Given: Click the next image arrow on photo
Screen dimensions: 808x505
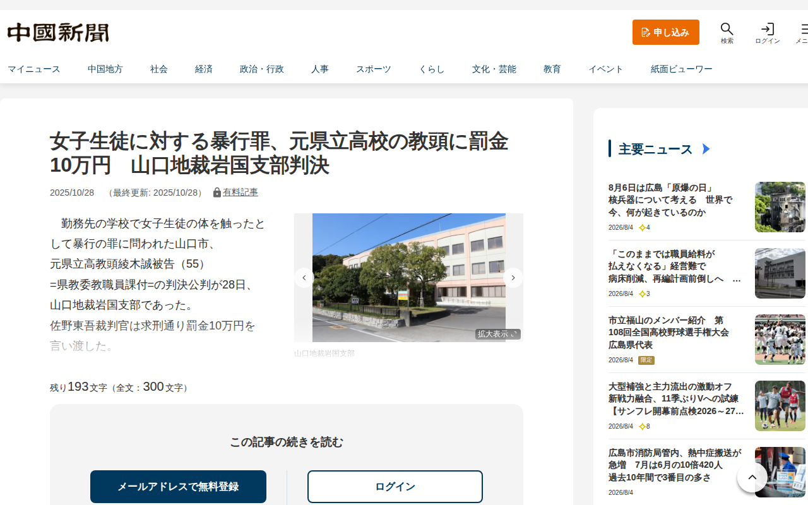Looking at the screenshot, I should tap(513, 278).
